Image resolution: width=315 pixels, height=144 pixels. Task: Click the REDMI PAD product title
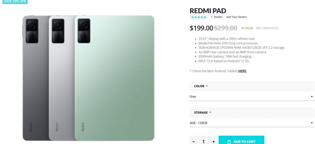(x=208, y=11)
